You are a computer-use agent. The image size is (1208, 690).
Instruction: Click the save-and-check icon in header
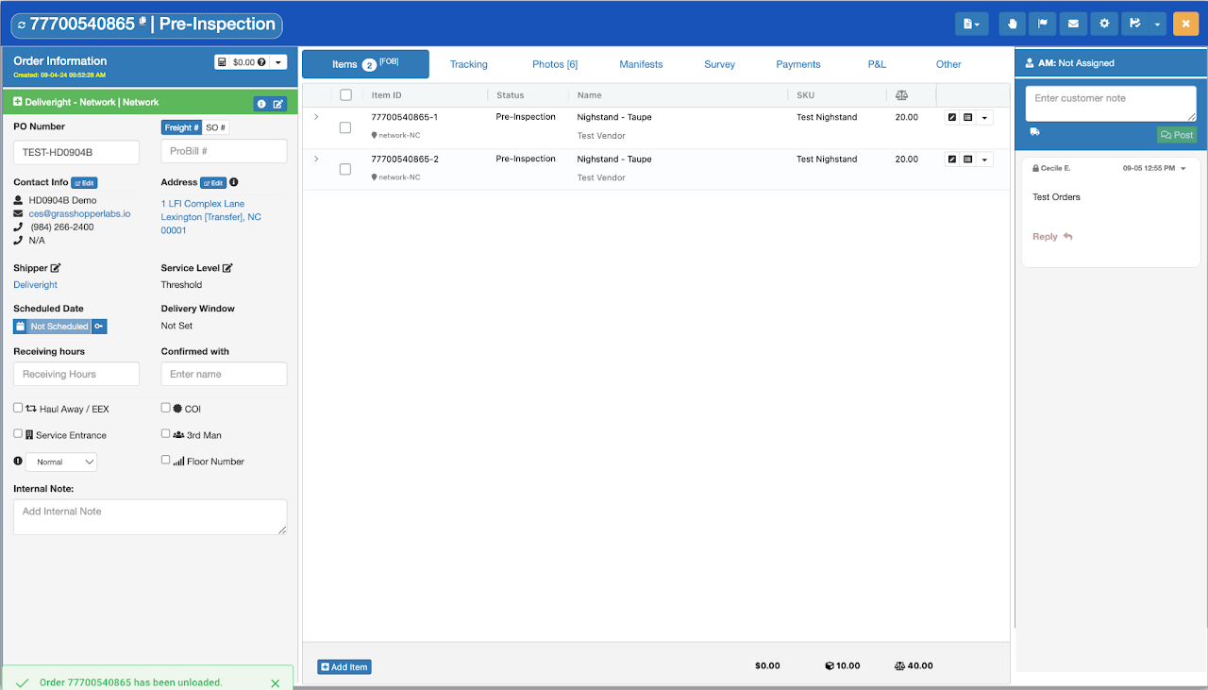(x=1134, y=24)
